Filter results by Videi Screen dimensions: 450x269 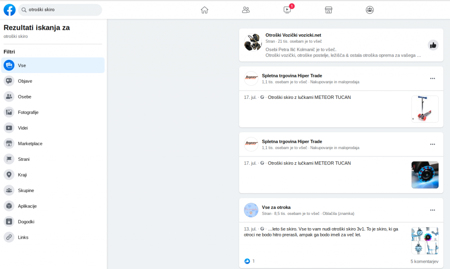53,128
